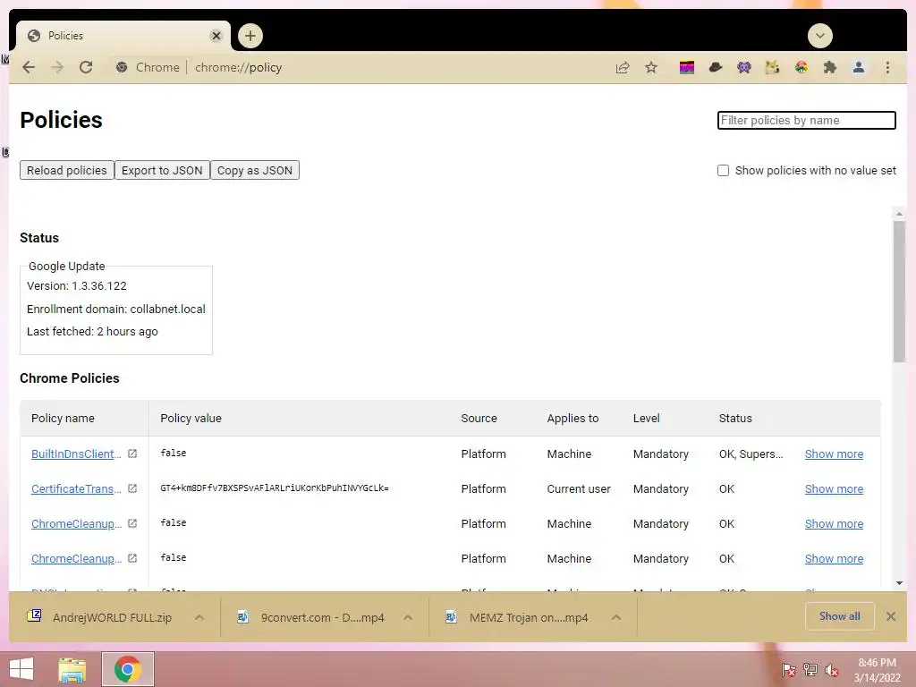Open BuiltInDnsClient policy documentation icon

[132, 454]
